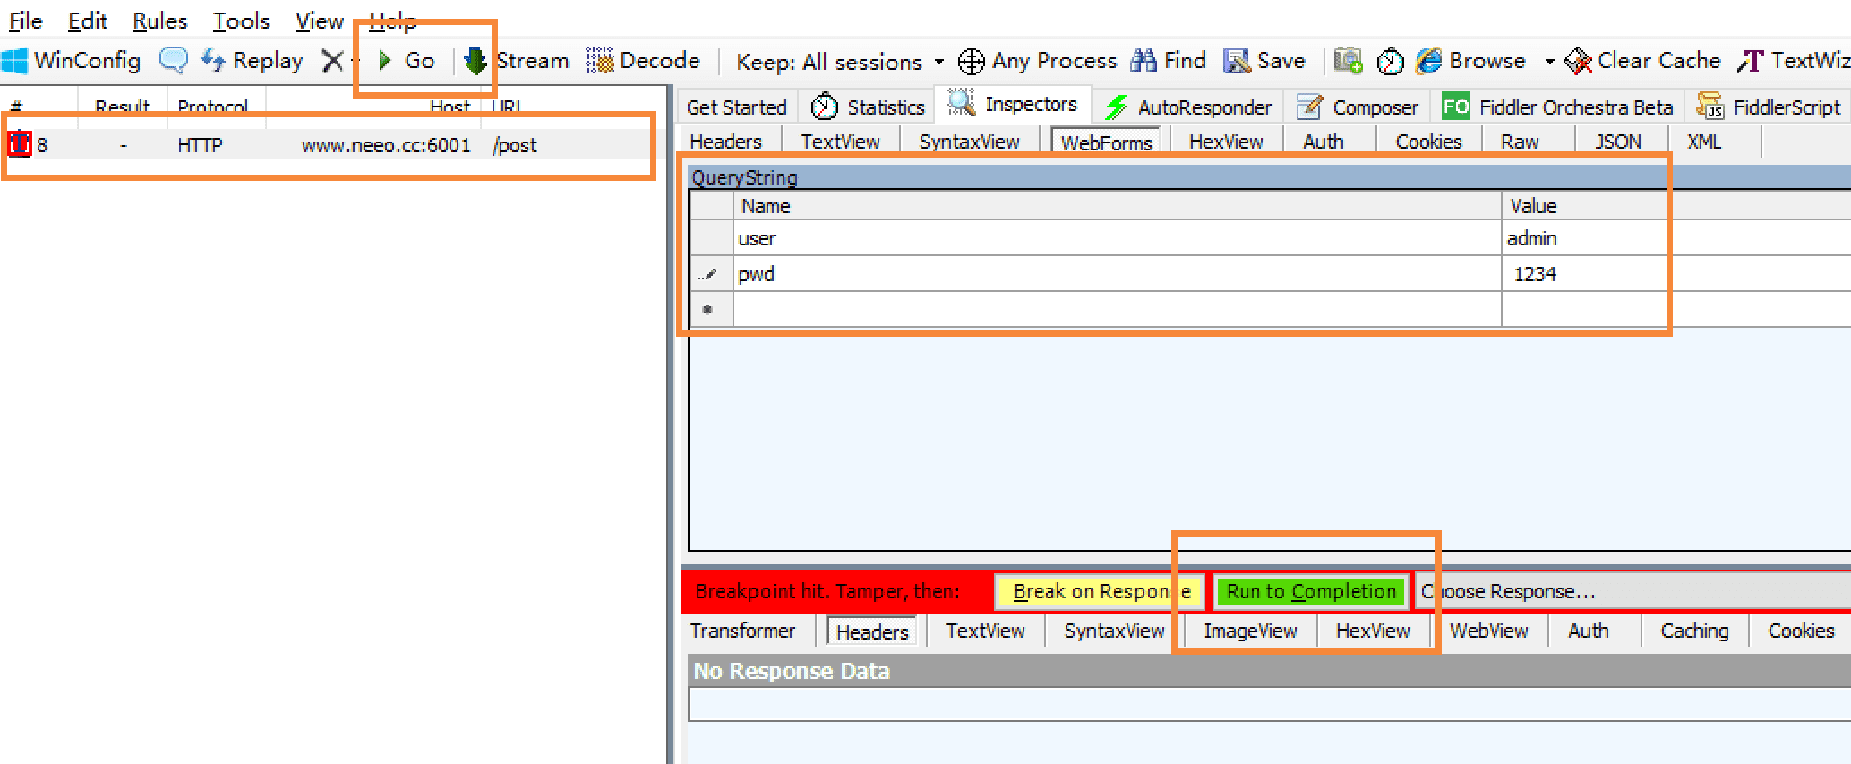The width and height of the screenshot is (1851, 764).
Task: Click the Name column header
Action: click(1117, 206)
